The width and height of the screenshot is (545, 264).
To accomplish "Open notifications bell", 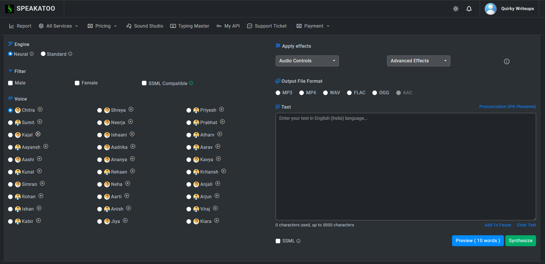I will (469, 9).
